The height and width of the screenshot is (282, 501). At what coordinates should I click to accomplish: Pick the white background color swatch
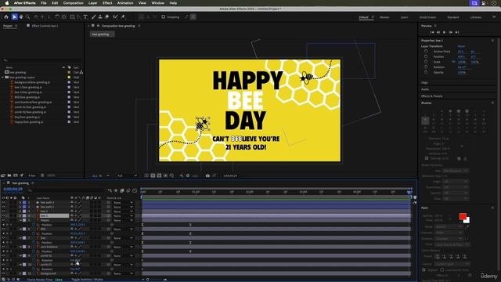point(467,220)
